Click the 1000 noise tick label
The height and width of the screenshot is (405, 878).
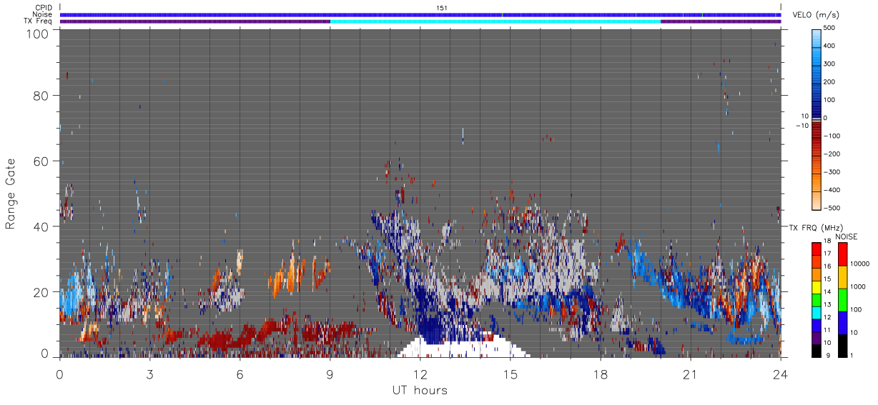[859, 288]
